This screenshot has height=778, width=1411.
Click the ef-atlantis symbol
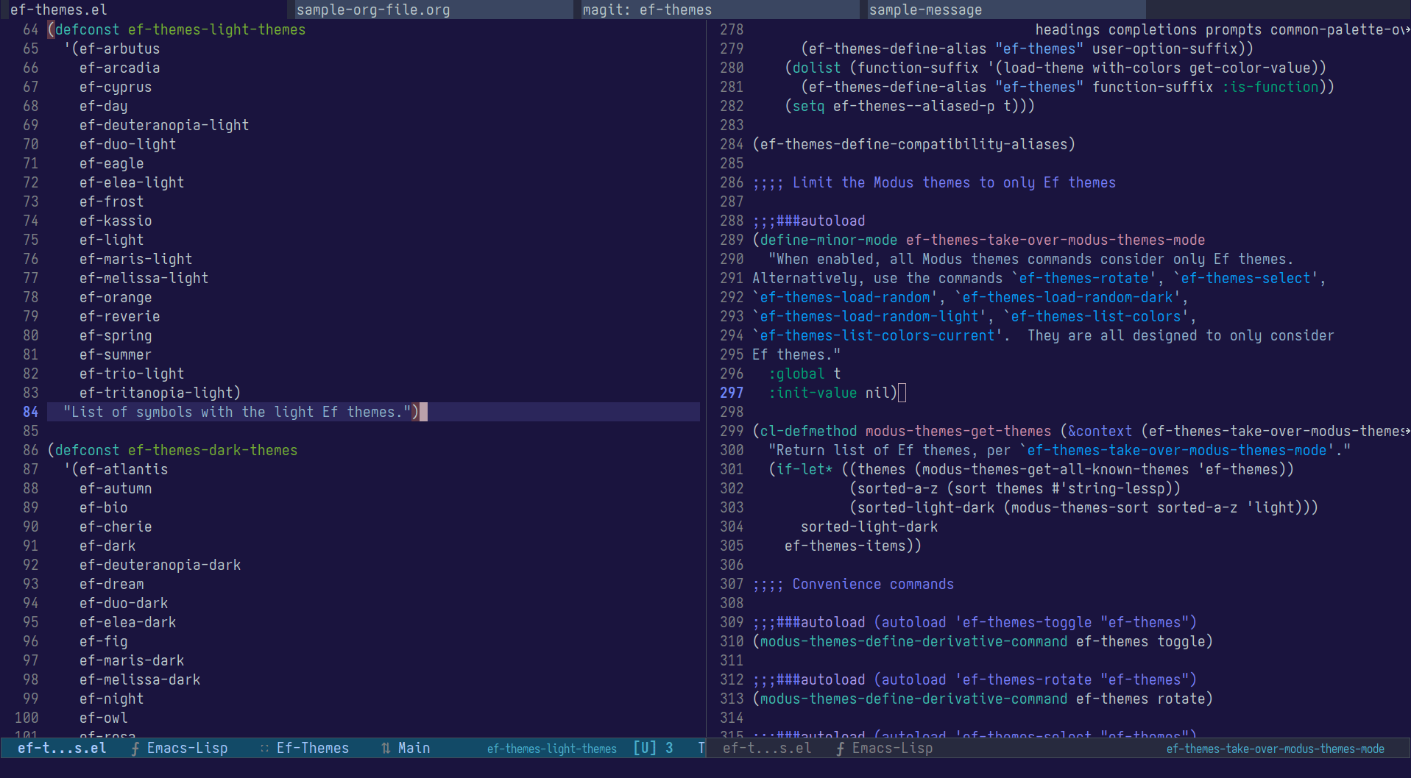coord(124,469)
